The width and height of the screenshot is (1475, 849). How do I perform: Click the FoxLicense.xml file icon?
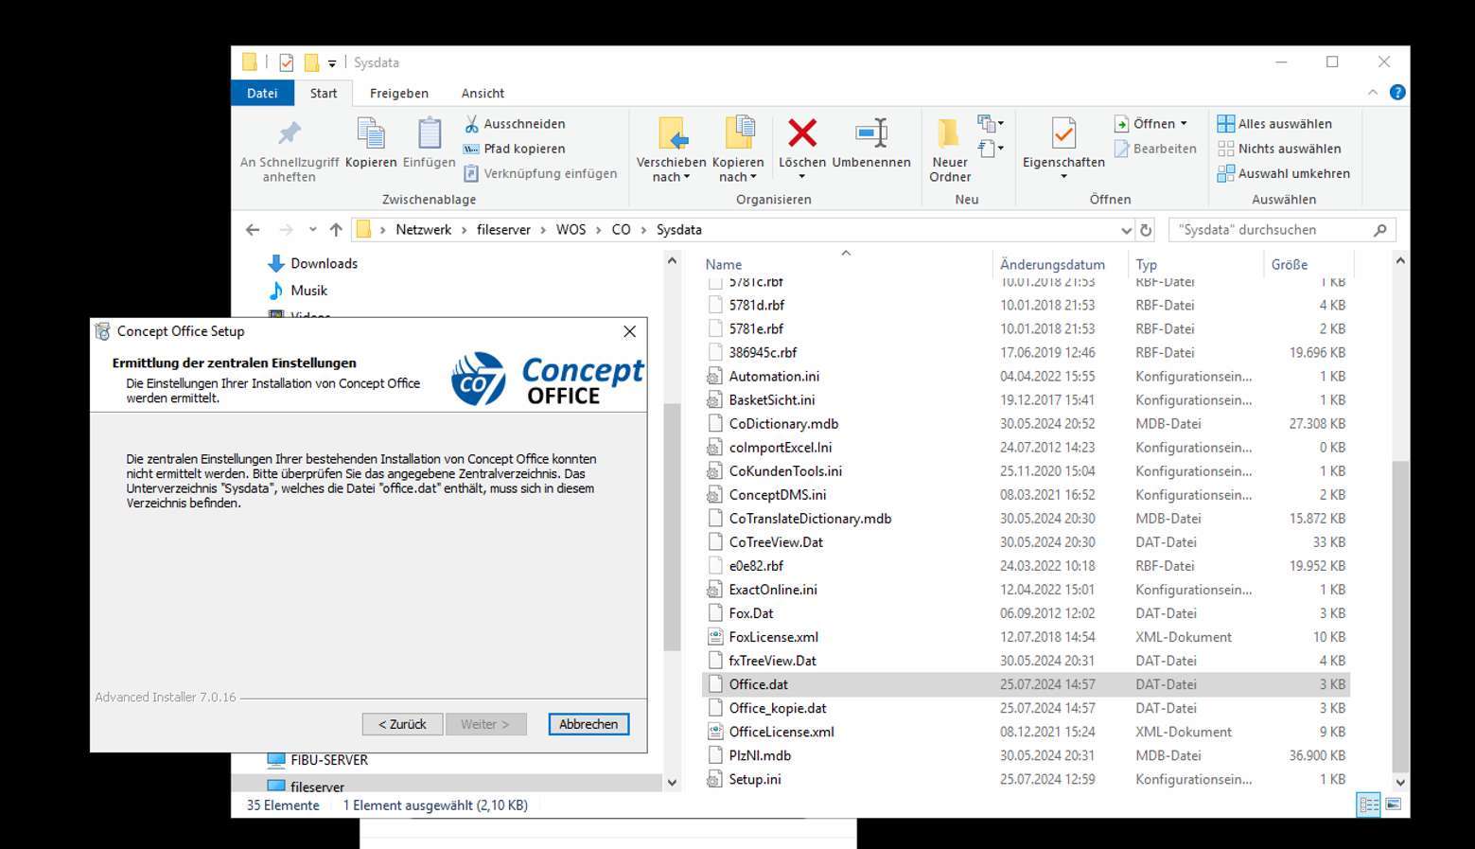tap(714, 637)
